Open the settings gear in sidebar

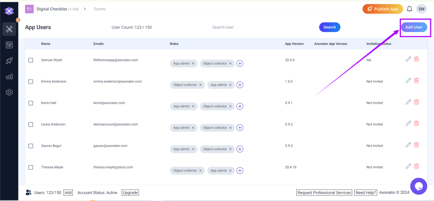coord(9,92)
